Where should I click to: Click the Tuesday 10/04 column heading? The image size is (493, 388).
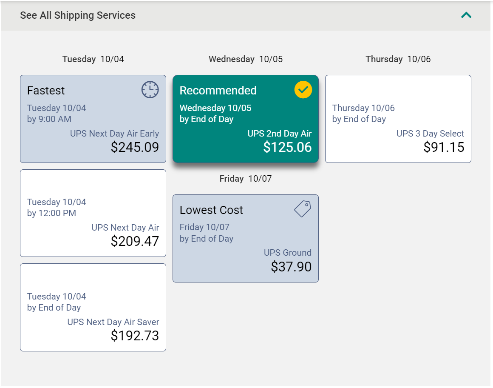tap(93, 59)
